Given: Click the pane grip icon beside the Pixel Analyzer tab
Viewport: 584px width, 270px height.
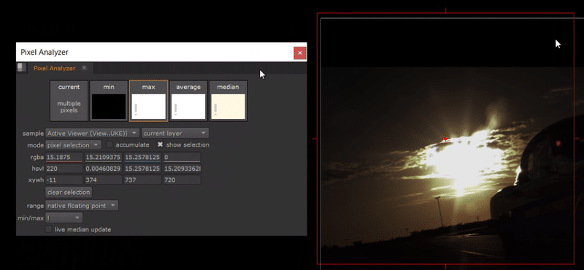Looking at the screenshot, I should tap(21, 67).
